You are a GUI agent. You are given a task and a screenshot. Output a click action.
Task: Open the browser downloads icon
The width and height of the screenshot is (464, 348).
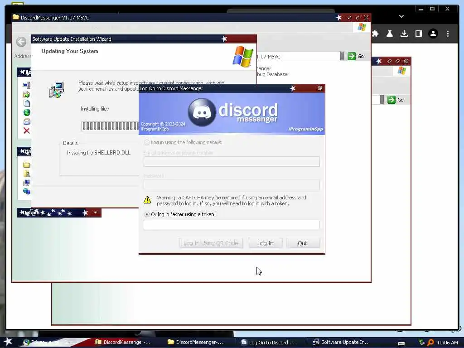point(404,34)
